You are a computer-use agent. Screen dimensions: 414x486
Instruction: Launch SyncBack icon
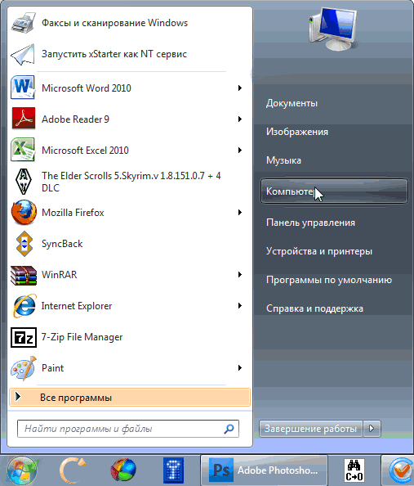(24, 244)
